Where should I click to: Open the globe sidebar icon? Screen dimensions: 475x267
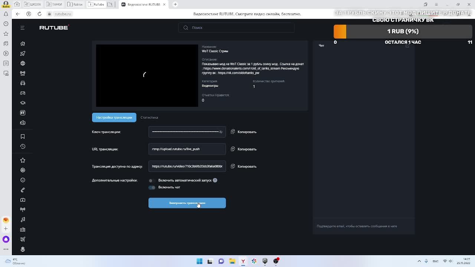[x=23, y=63]
